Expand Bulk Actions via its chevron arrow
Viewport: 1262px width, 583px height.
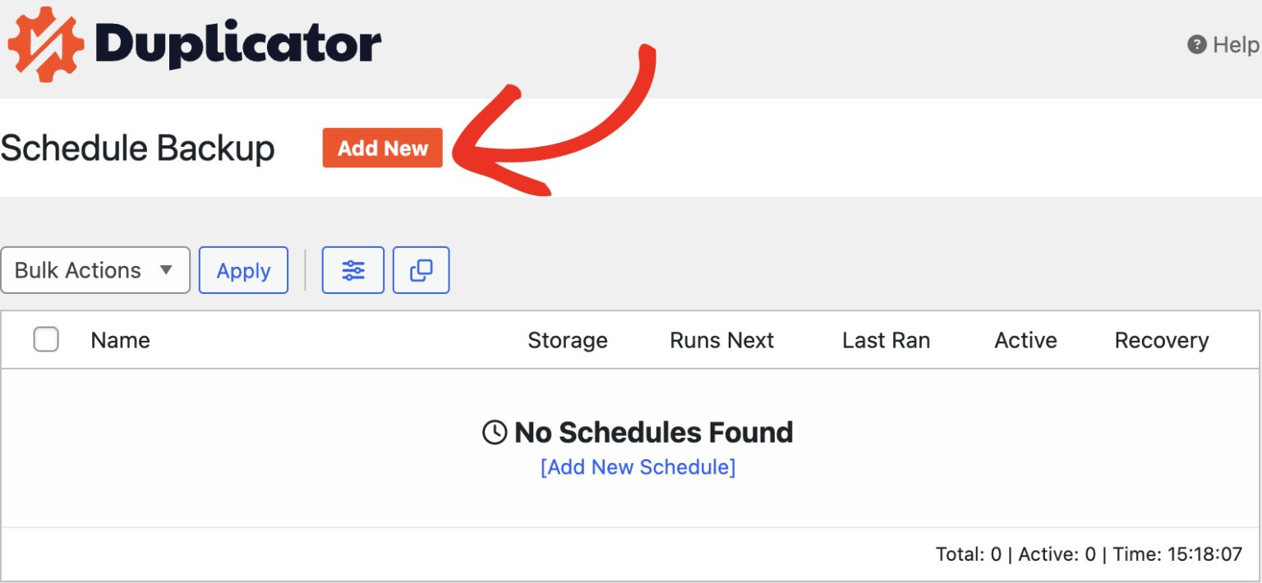click(168, 270)
